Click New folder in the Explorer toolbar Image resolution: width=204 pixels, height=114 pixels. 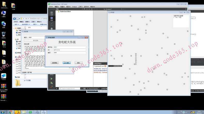point(43,24)
